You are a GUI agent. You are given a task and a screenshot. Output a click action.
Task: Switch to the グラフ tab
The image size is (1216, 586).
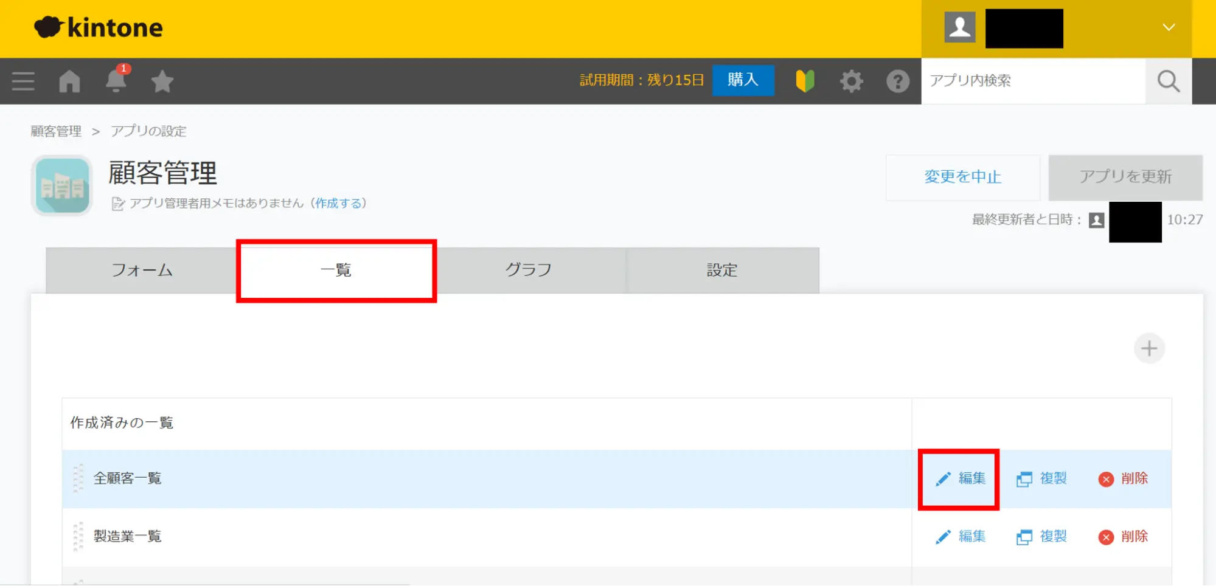click(x=529, y=270)
